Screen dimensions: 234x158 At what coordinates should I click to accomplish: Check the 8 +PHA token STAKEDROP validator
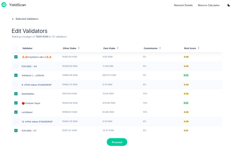point(16,84)
